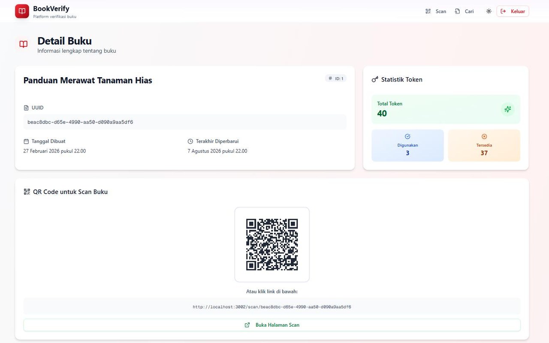Screen dimensions: 549x343
Task: Select the UUID value beac8dbc-d65e-4990-aa50-d090a9aa5df6
Action: coord(80,122)
